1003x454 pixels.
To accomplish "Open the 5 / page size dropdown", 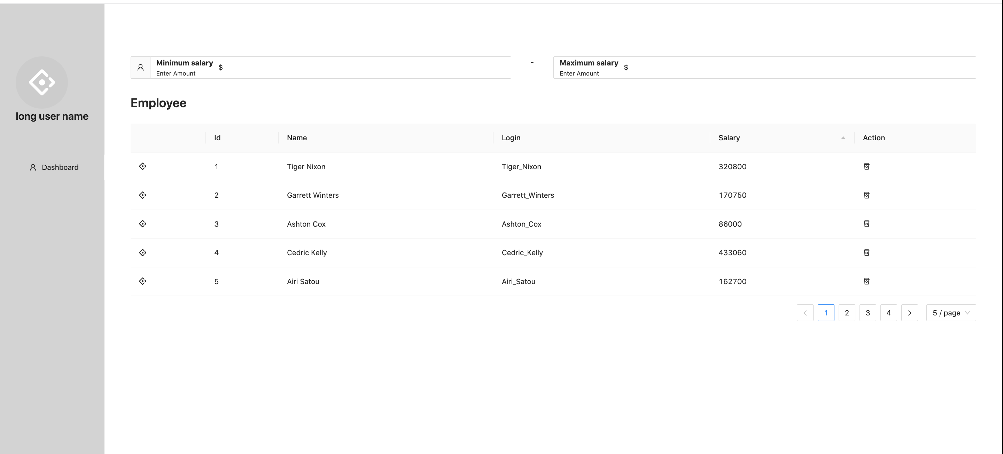I will (950, 313).
